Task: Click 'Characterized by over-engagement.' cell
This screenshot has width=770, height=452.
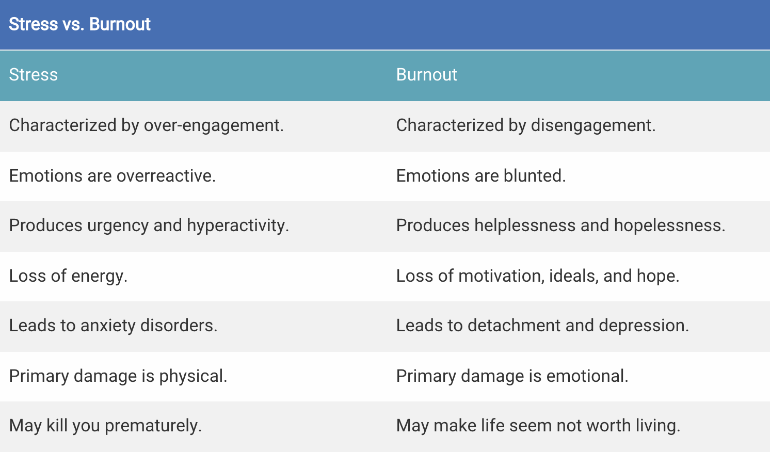Action: [146, 125]
